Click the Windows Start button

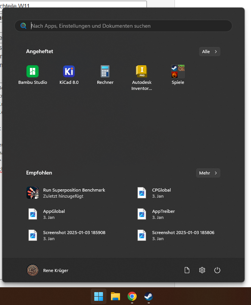pos(98,296)
